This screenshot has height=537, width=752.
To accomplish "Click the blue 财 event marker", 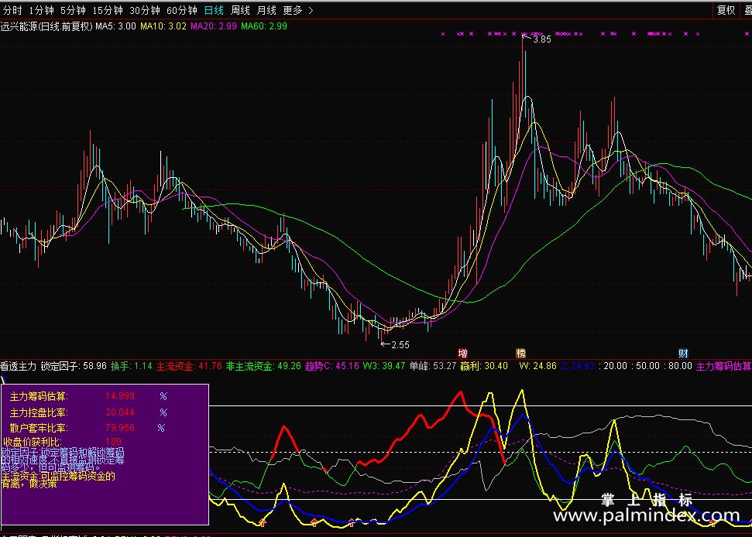I will click(x=683, y=354).
